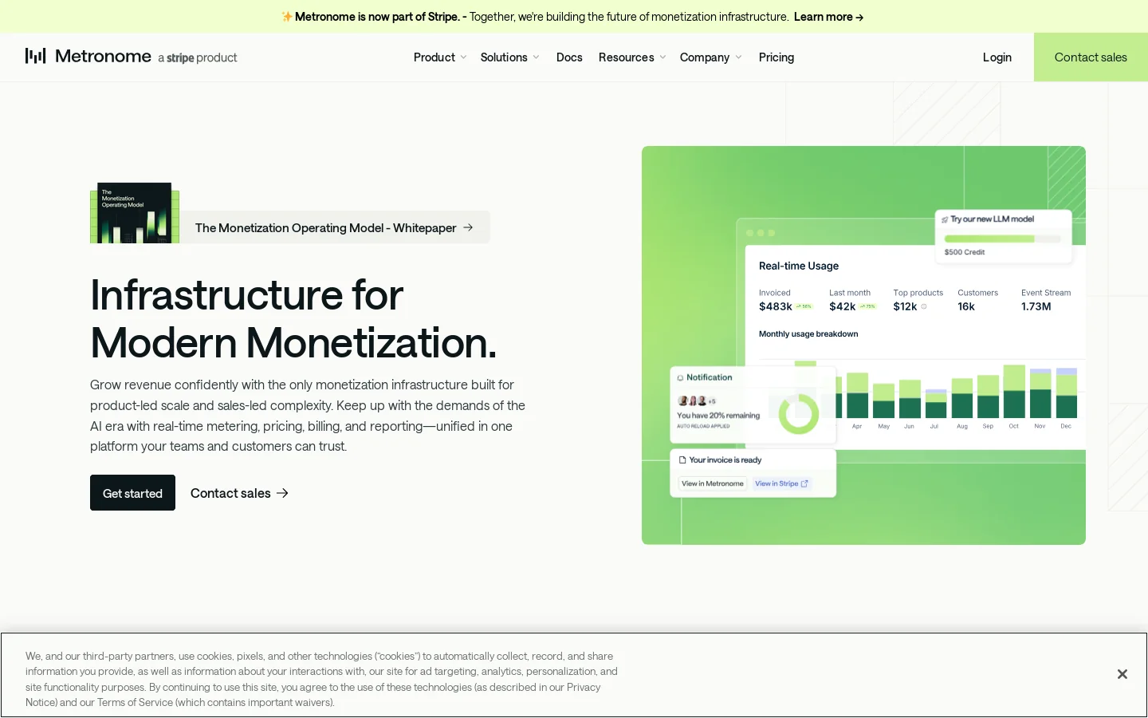Screen dimensions: 1148x718
Task: Click the 'Real-time Usage' heading
Action: pos(799,266)
